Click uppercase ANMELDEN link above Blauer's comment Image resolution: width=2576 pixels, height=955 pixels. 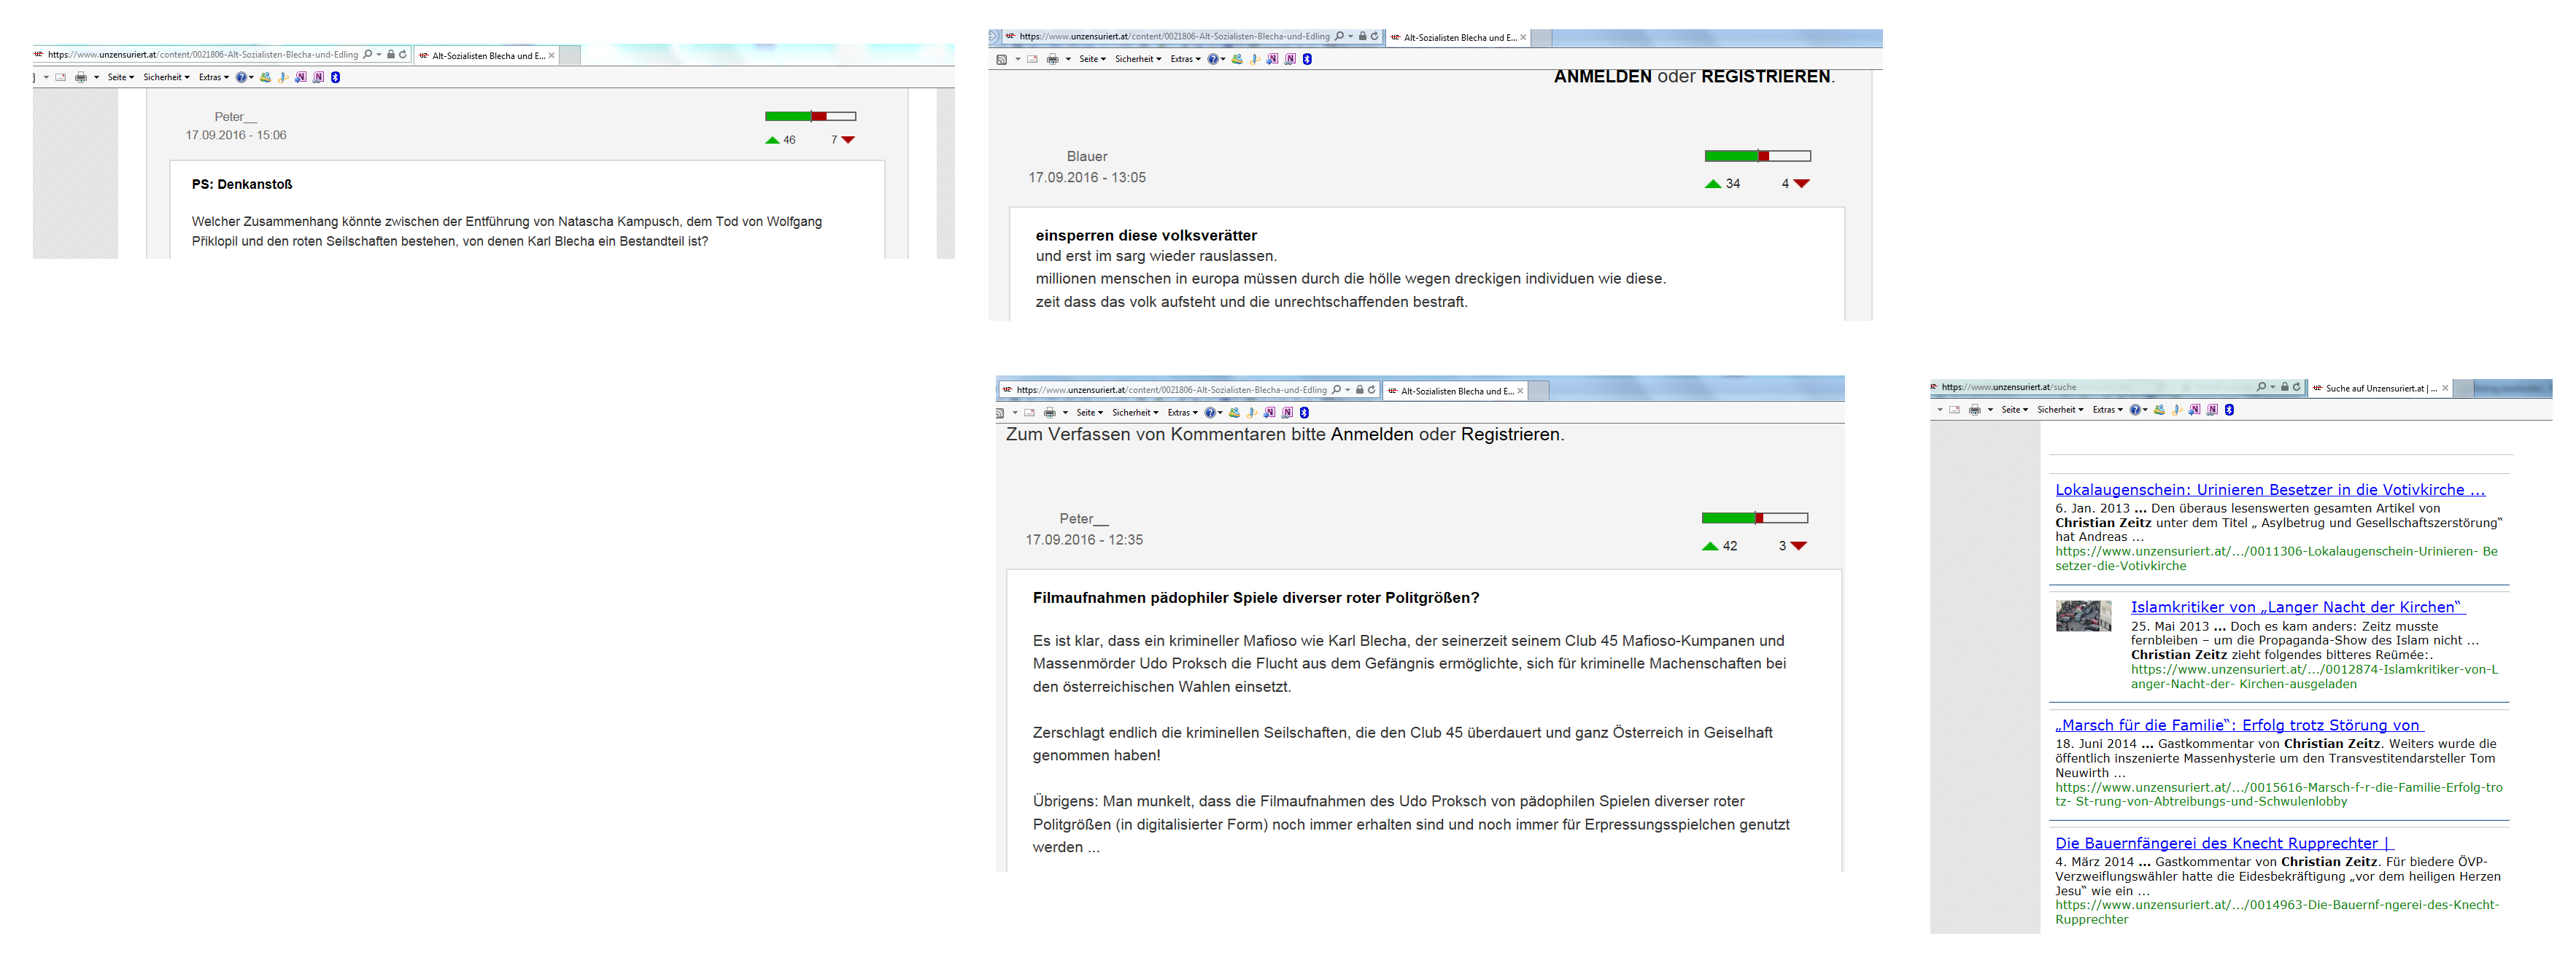coord(1602,77)
